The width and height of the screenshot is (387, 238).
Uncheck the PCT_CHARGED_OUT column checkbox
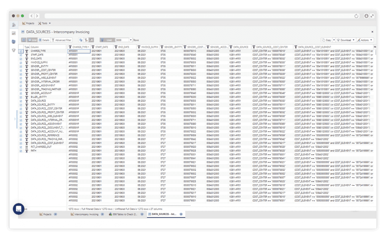tap(21, 147)
